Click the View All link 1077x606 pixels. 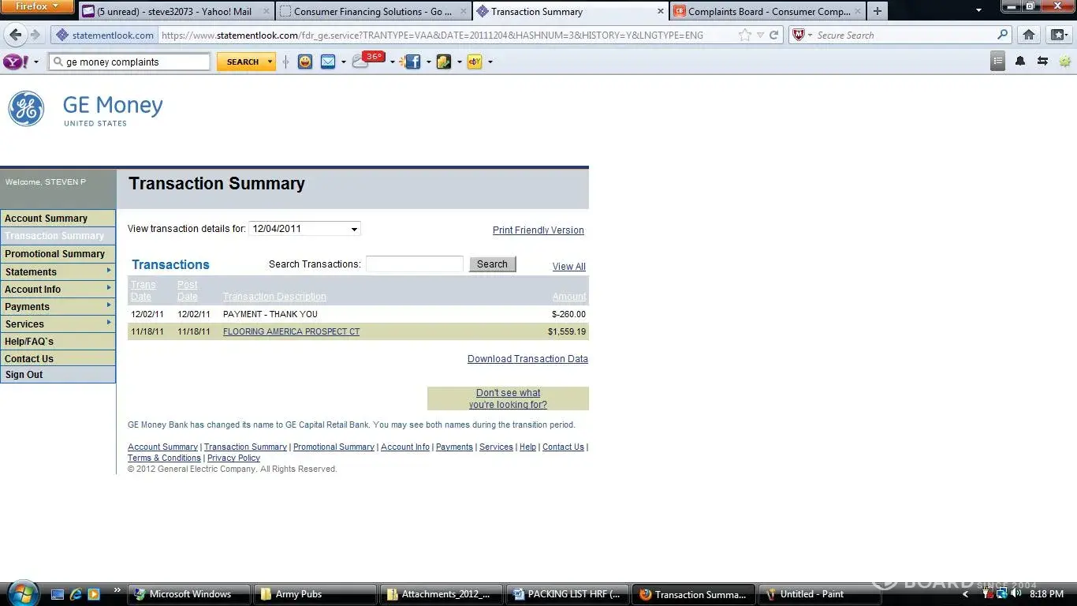pos(569,267)
